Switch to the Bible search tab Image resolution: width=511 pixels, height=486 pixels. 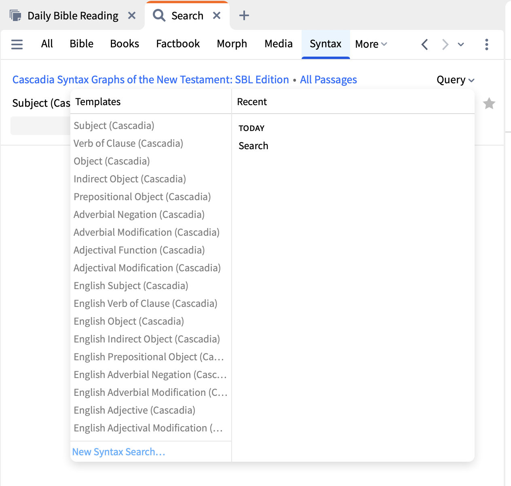coord(82,44)
